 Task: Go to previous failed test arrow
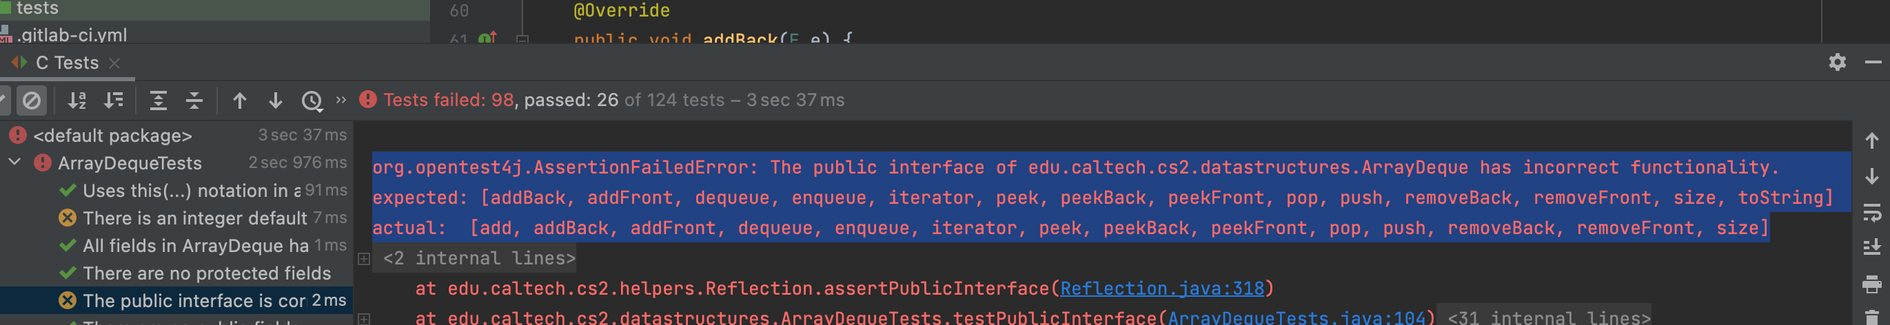tap(239, 101)
